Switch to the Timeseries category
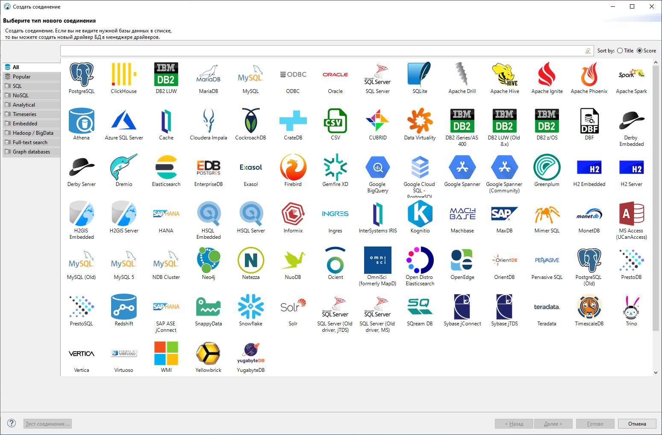The height and width of the screenshot is (435, 662). tap(32, 114)
